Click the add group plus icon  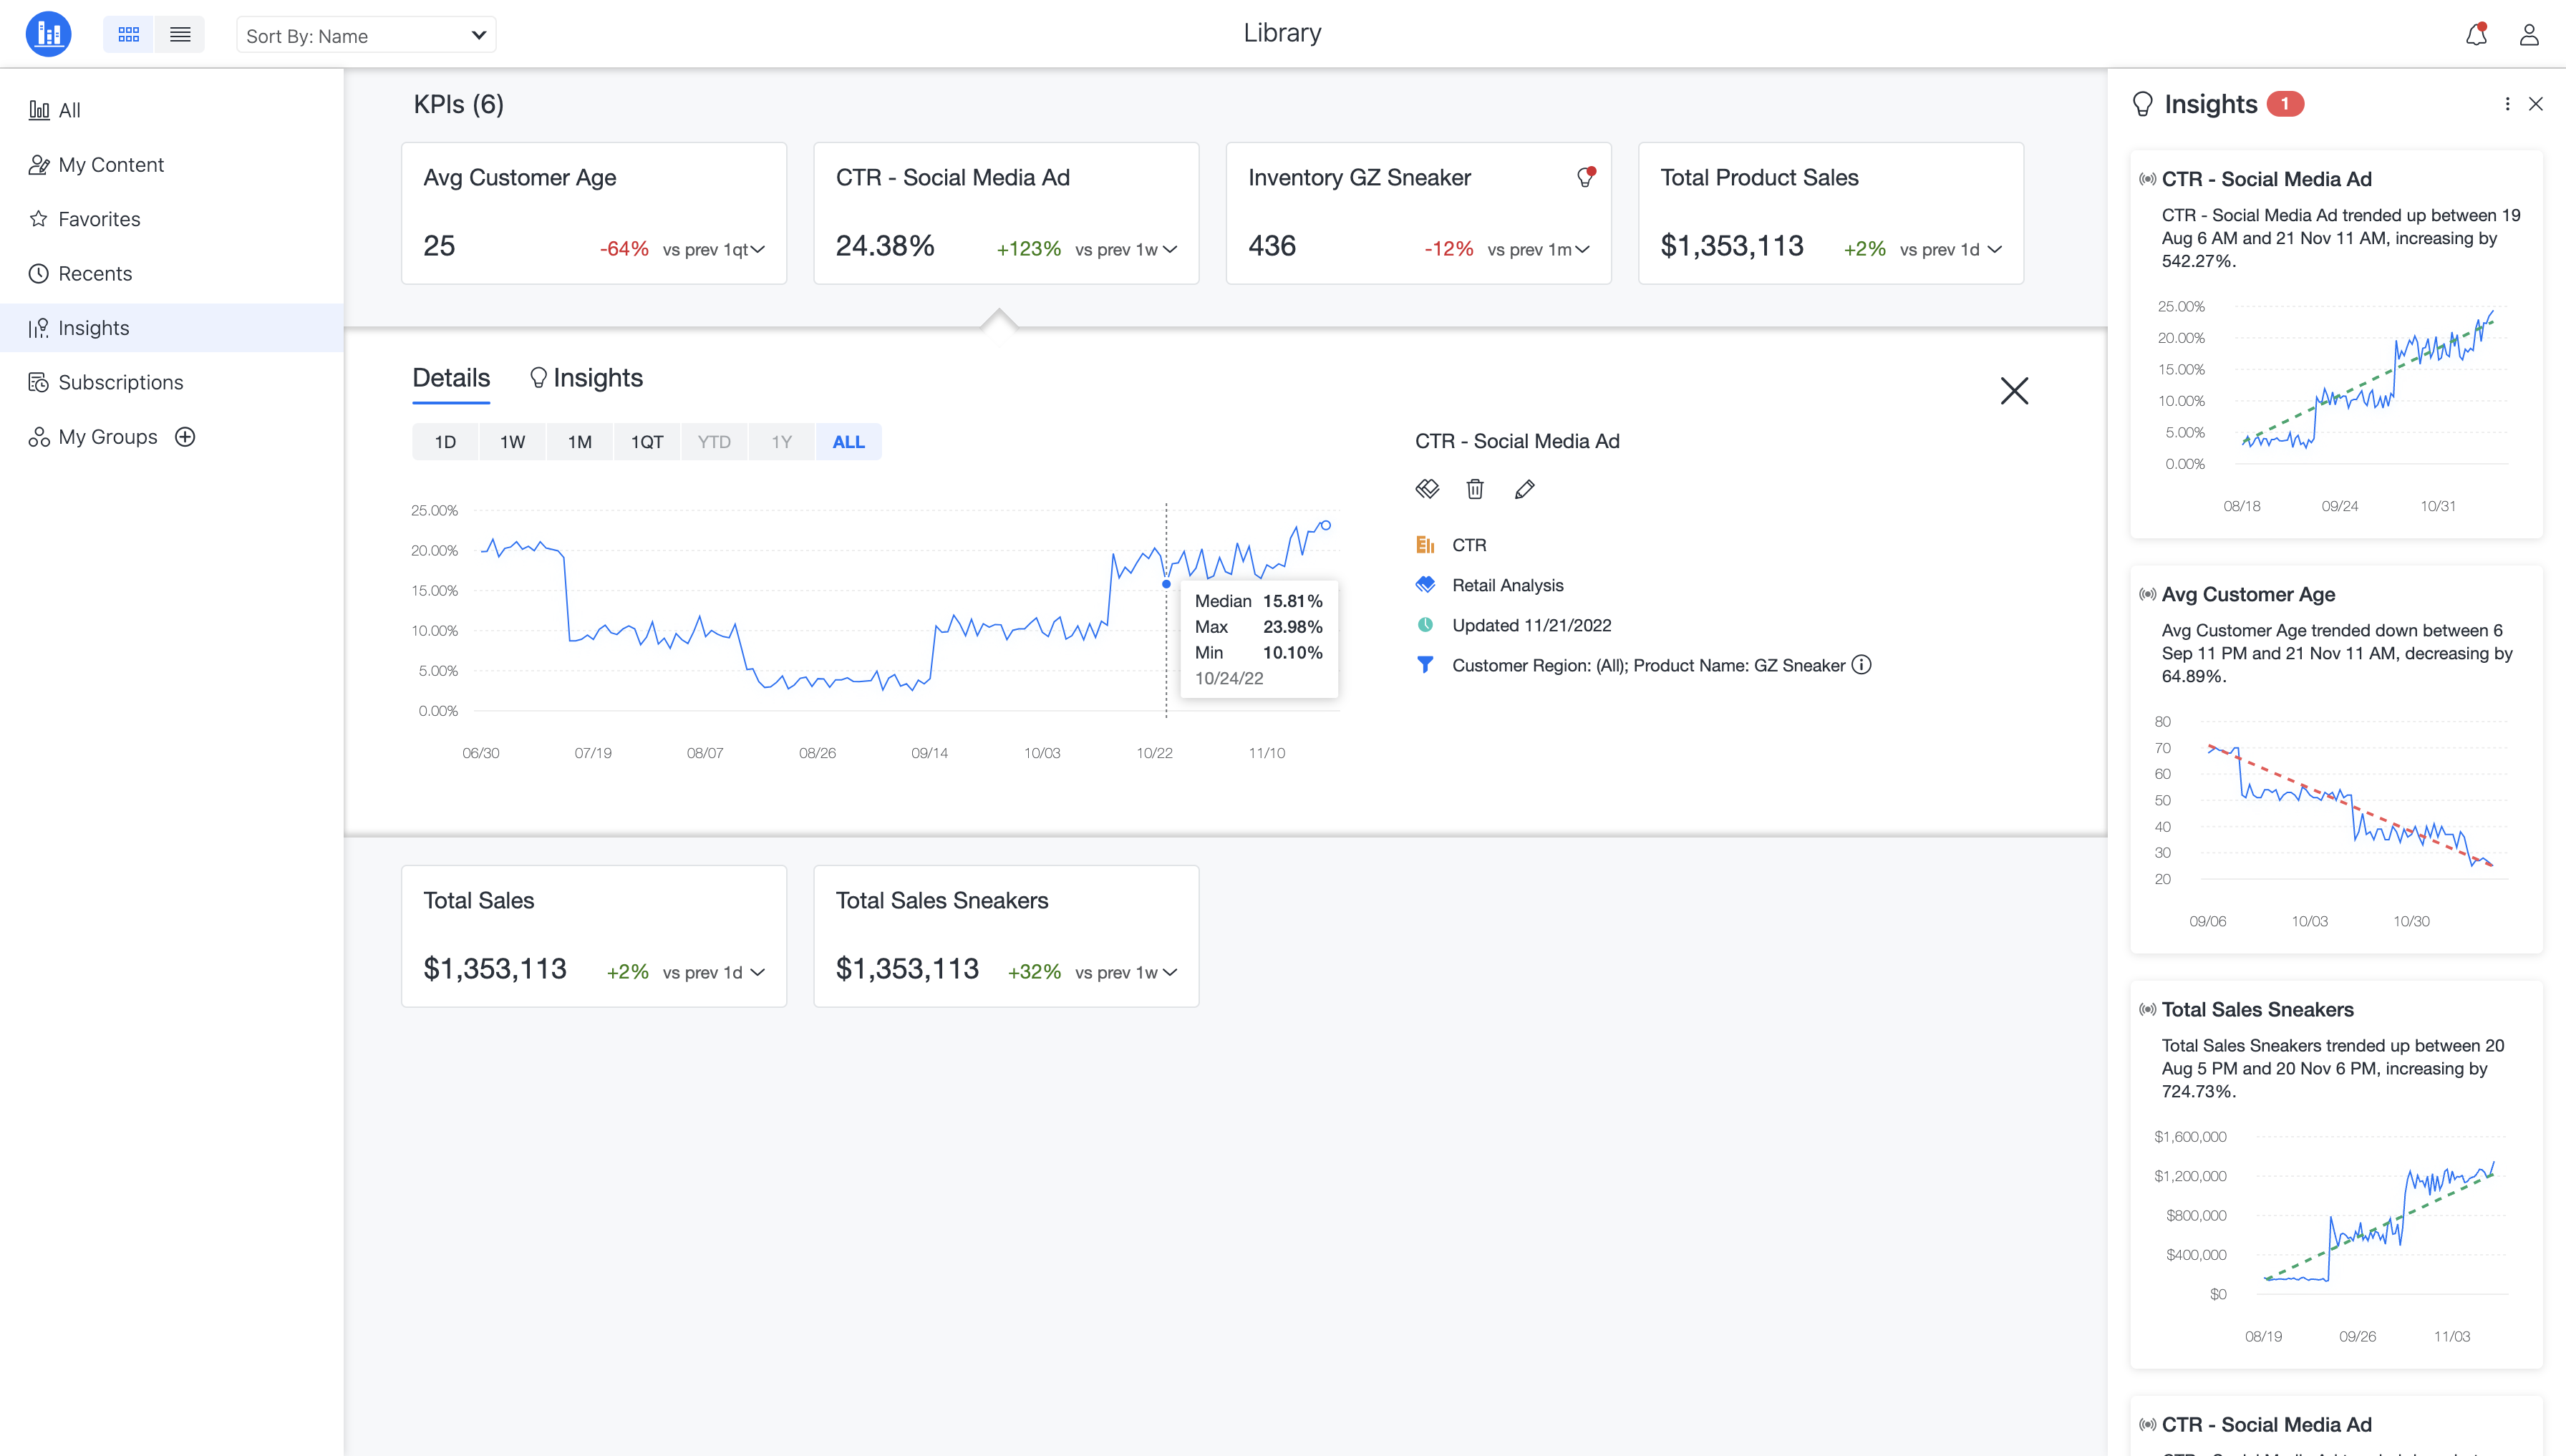[185, 437]
